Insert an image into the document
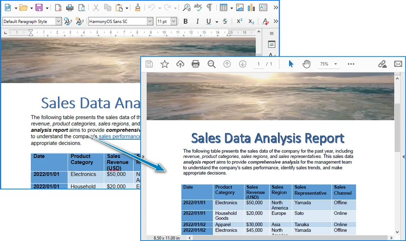 tap(239, 8)
